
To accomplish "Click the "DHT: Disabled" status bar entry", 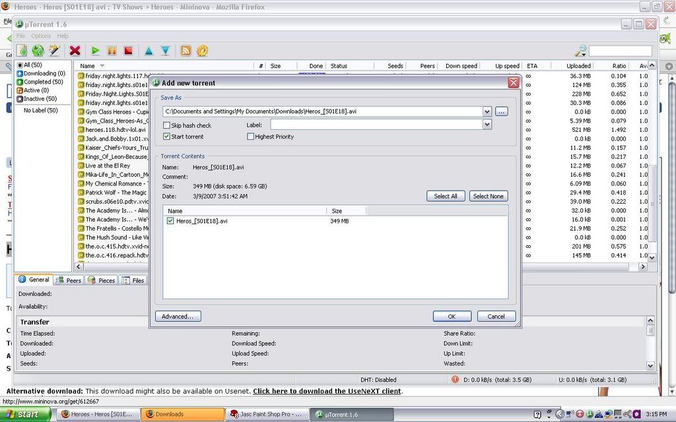I will tap(378, 380).
